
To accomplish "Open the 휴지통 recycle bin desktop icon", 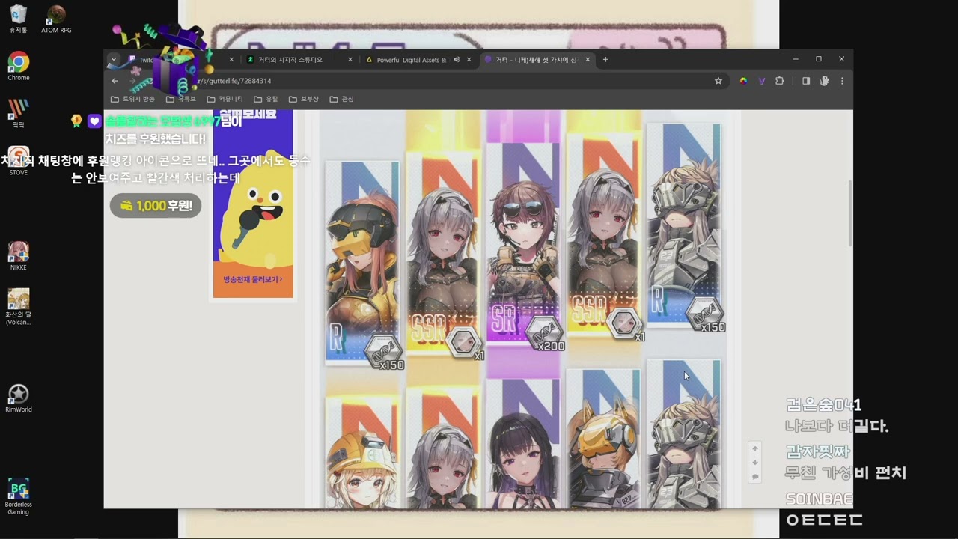I will click(18, 19).
